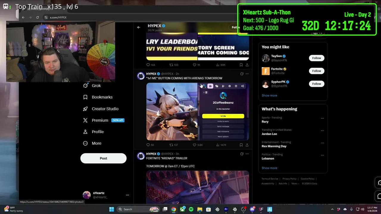The height and width of the screenshot is (214, 381).
Task: Share the 1v1 ME post
Action: click(247, 145)
